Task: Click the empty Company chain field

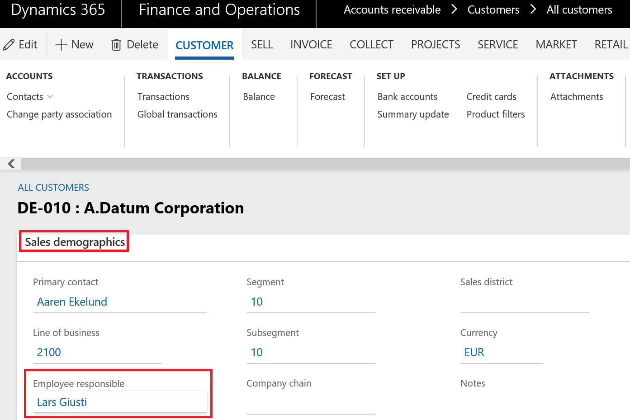Action: (311, 403)
